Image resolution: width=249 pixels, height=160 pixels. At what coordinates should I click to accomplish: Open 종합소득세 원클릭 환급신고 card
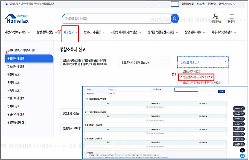click(144, 62)
